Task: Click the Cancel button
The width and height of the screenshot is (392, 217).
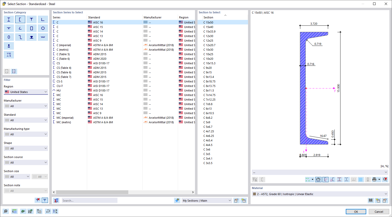Action: (379, 212)
